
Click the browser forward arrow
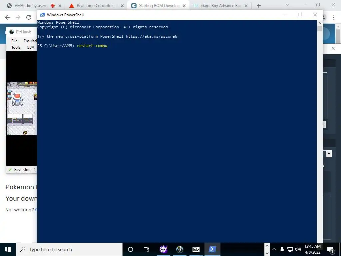[18, 17]
